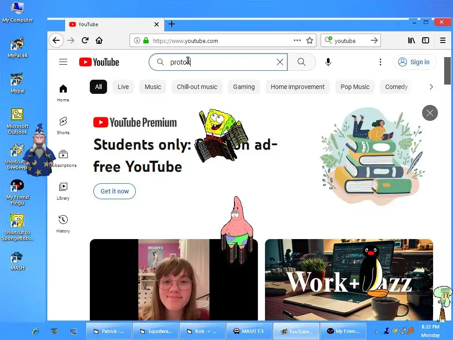Submit the browser search bar arrow
The height and width of the screenshot is (340, 453).
coord(374,40)
